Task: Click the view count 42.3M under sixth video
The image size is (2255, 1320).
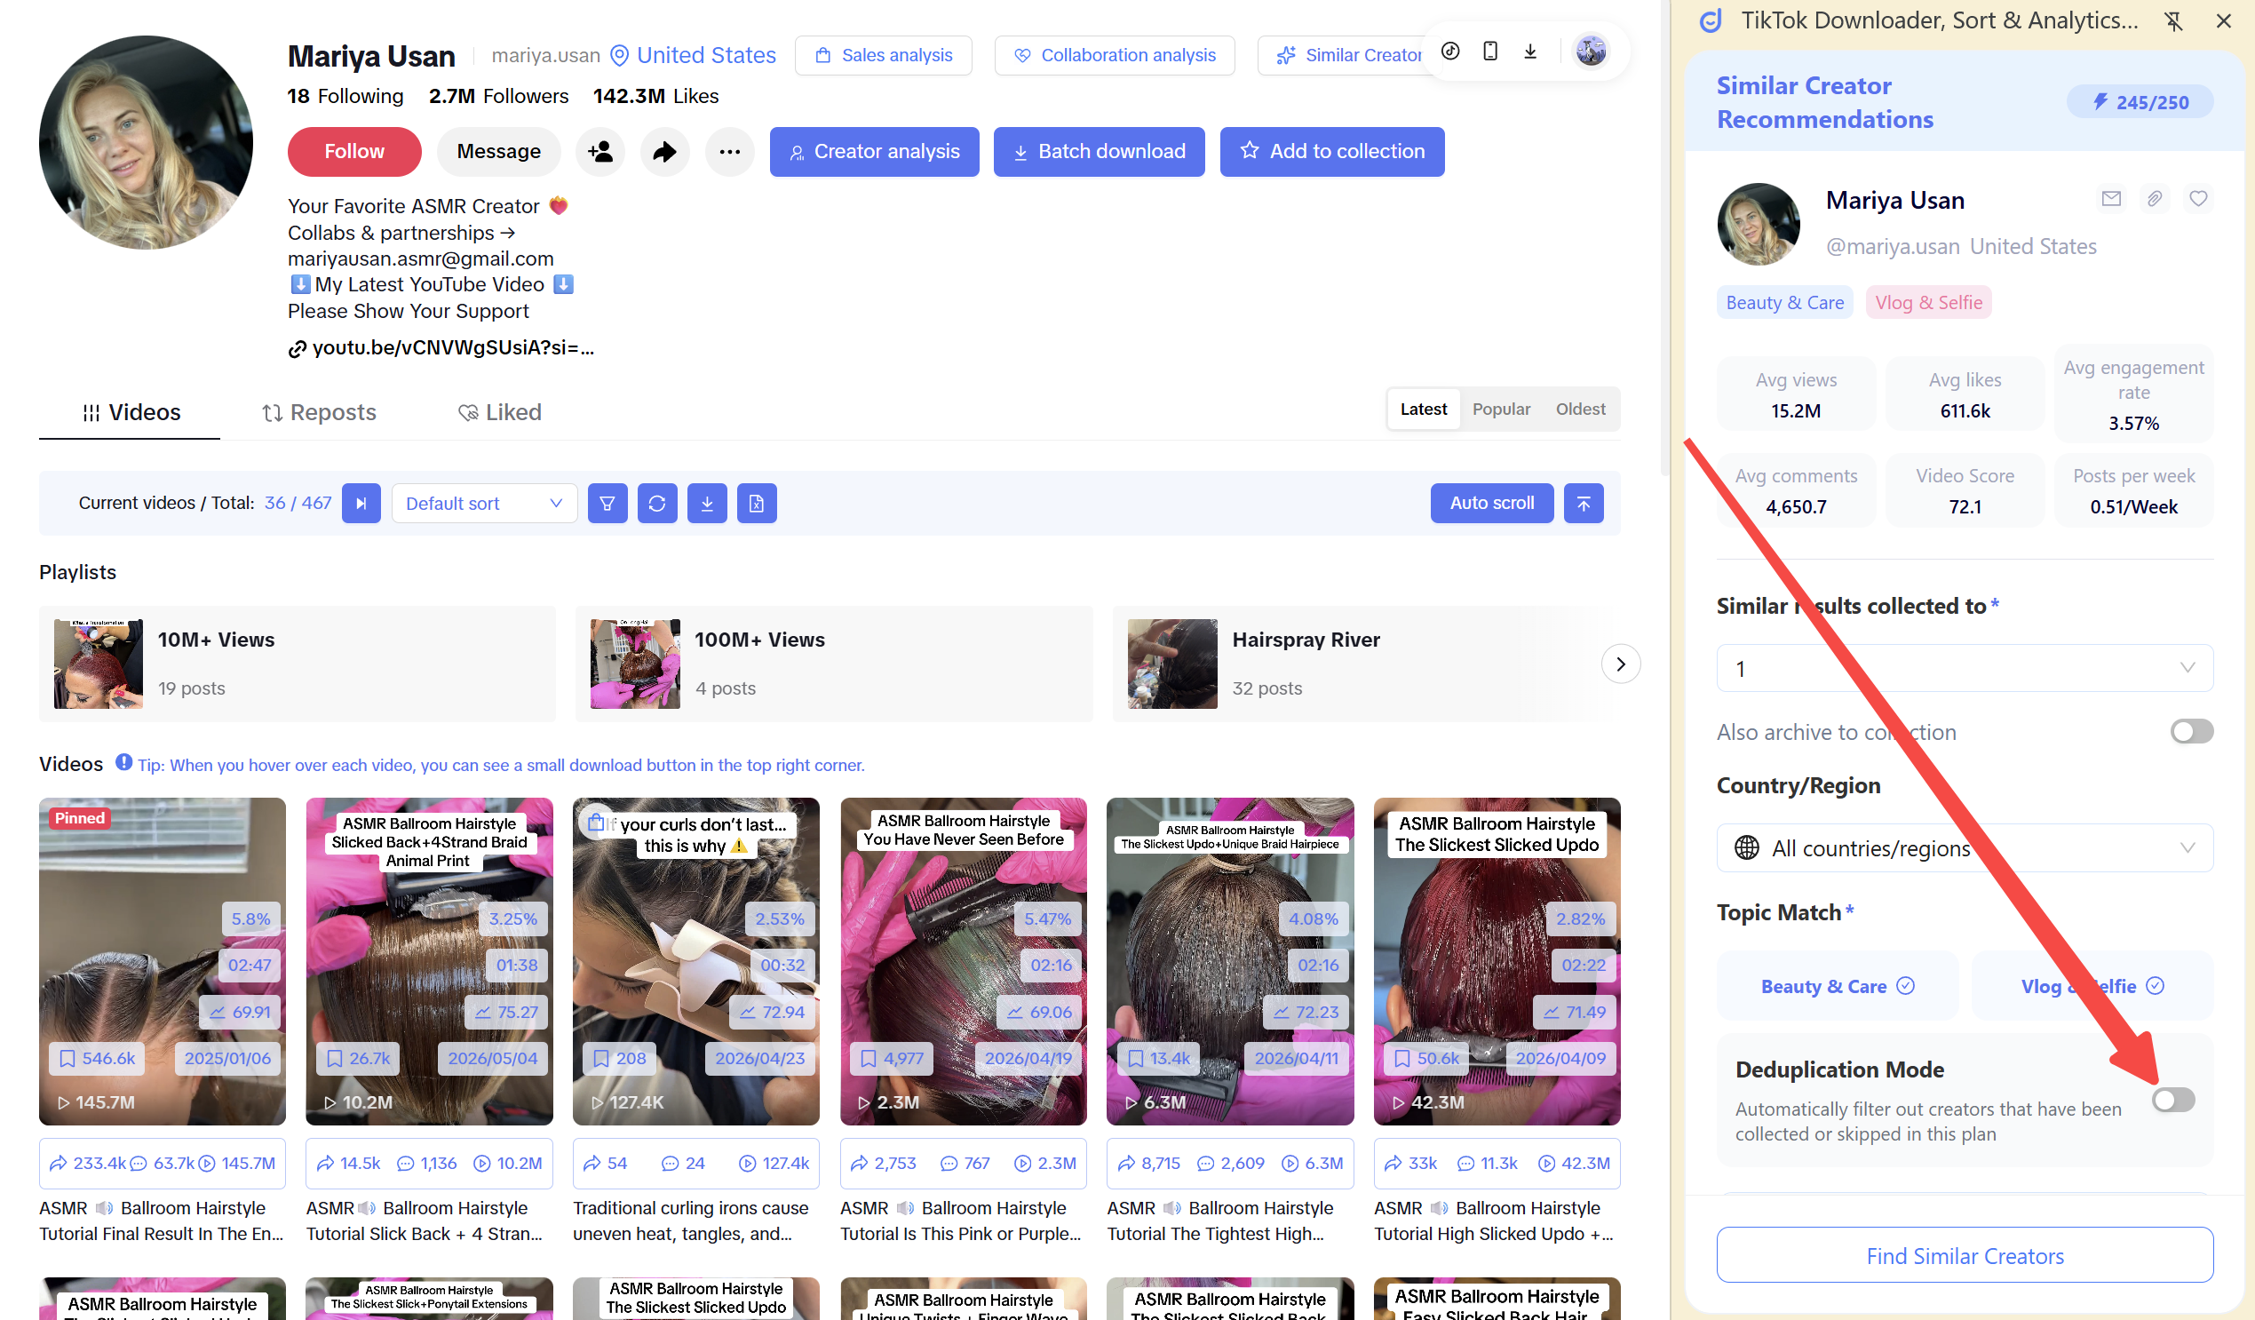Action: 1574,1164
